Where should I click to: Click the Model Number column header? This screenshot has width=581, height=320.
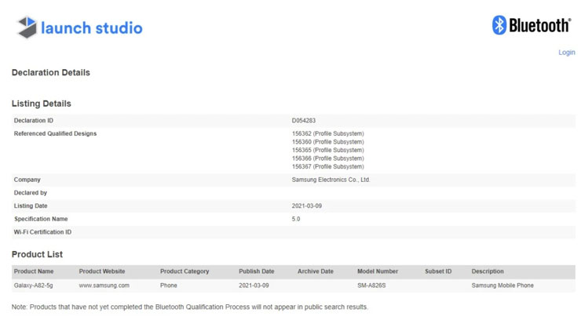378,271
